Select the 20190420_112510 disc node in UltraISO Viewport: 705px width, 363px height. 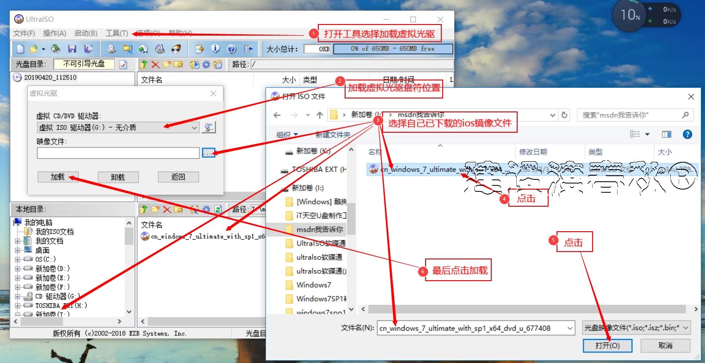click(x=45, y=77)
